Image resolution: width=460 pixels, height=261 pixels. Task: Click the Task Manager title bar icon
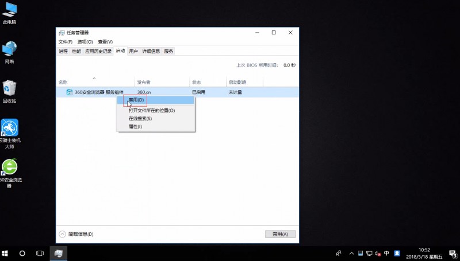tap(62, 33)
